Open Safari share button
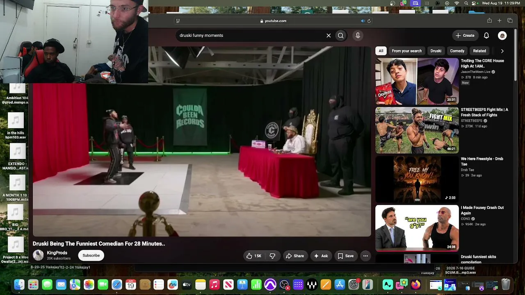525x295 pixels. (489, 21)
